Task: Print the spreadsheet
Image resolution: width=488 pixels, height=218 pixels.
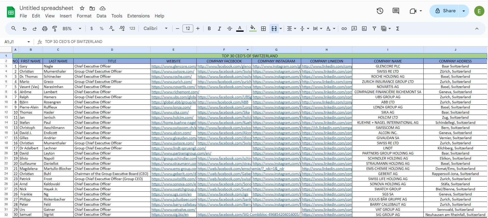Action: click(x=45, y=29)
